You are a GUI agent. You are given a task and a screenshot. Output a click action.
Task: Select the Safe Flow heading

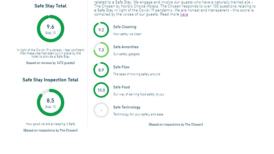(x=121, y=67)
